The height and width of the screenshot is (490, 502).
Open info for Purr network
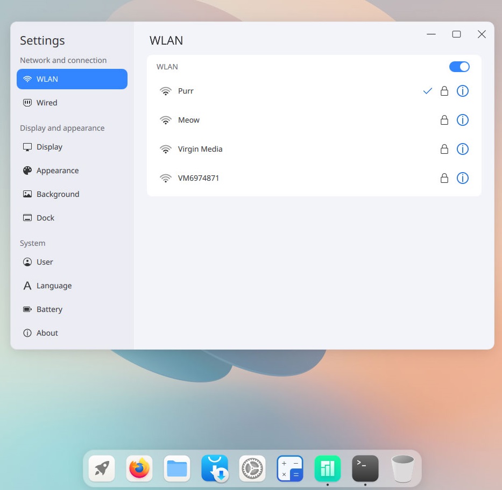pyautogui.click(x=462, y=91)
